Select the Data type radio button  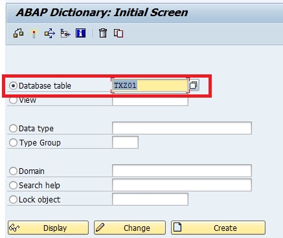click(x=13, y=129)
